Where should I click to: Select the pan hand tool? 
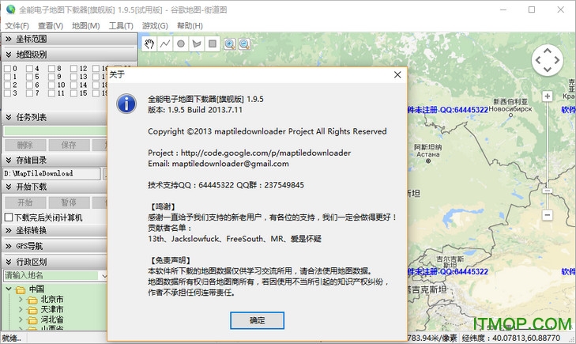[x=149, y=44]
